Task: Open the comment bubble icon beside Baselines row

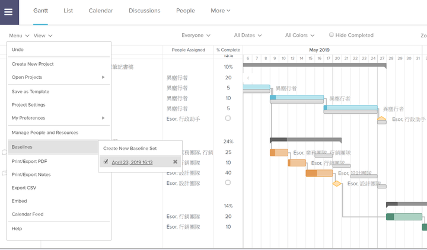Action: [4, 152]
